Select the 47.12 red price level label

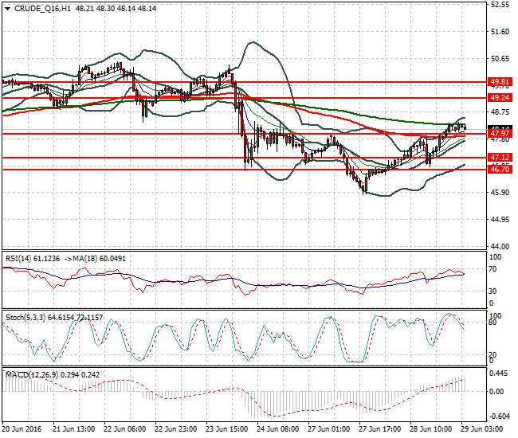pyautogui.click(x=500, y=158)
